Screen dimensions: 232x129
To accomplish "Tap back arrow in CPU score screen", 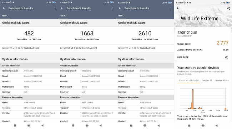I will click(x=4, y=8).
